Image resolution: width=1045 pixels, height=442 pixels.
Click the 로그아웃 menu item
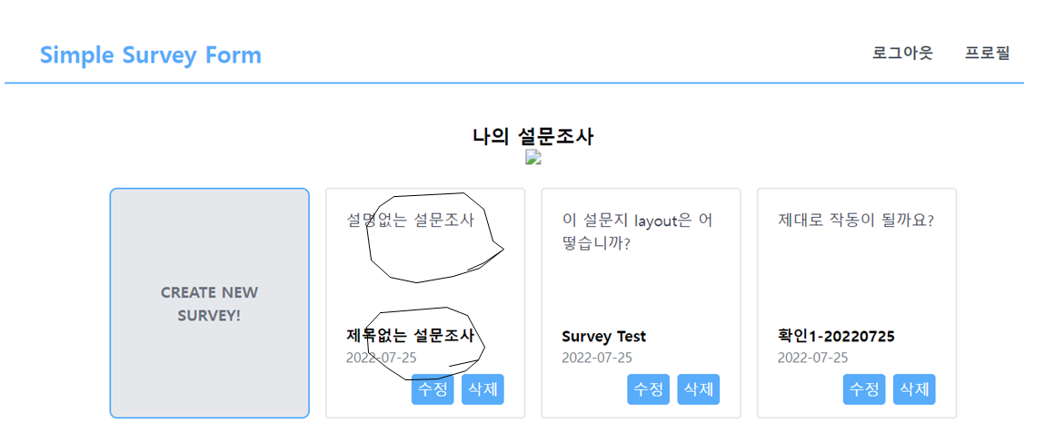tap(902, 53)
